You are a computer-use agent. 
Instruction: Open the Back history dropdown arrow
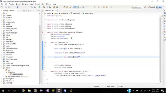click(x=109, y=7)
